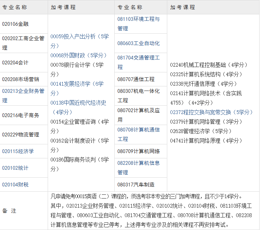Screen dimensions: 260x230
Task: Open the 081704交通管理工程 link
Action: 139,58
